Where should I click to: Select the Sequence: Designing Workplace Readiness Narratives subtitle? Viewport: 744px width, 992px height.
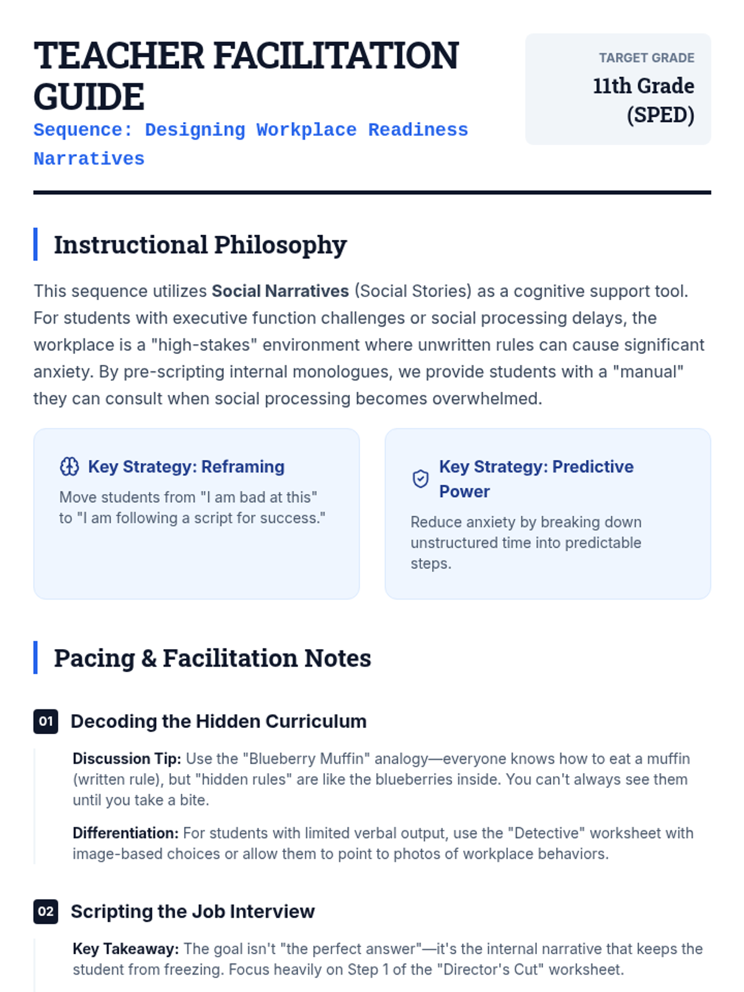250,144
